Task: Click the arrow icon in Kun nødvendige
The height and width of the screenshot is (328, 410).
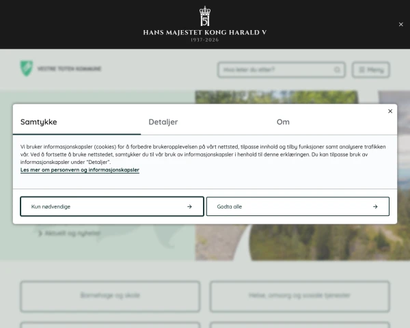Action: 189,206
